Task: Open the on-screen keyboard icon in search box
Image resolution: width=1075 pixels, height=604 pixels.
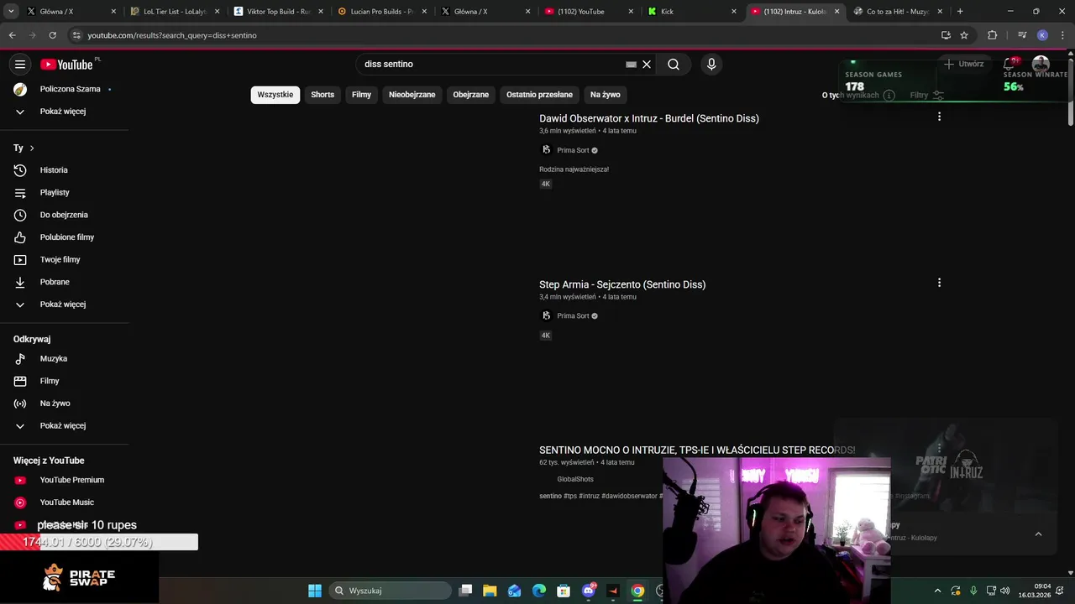Action: point(631,64)
